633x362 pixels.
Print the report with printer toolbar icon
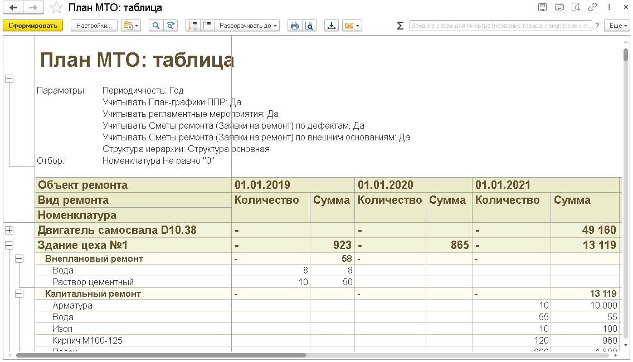[295, 26]
